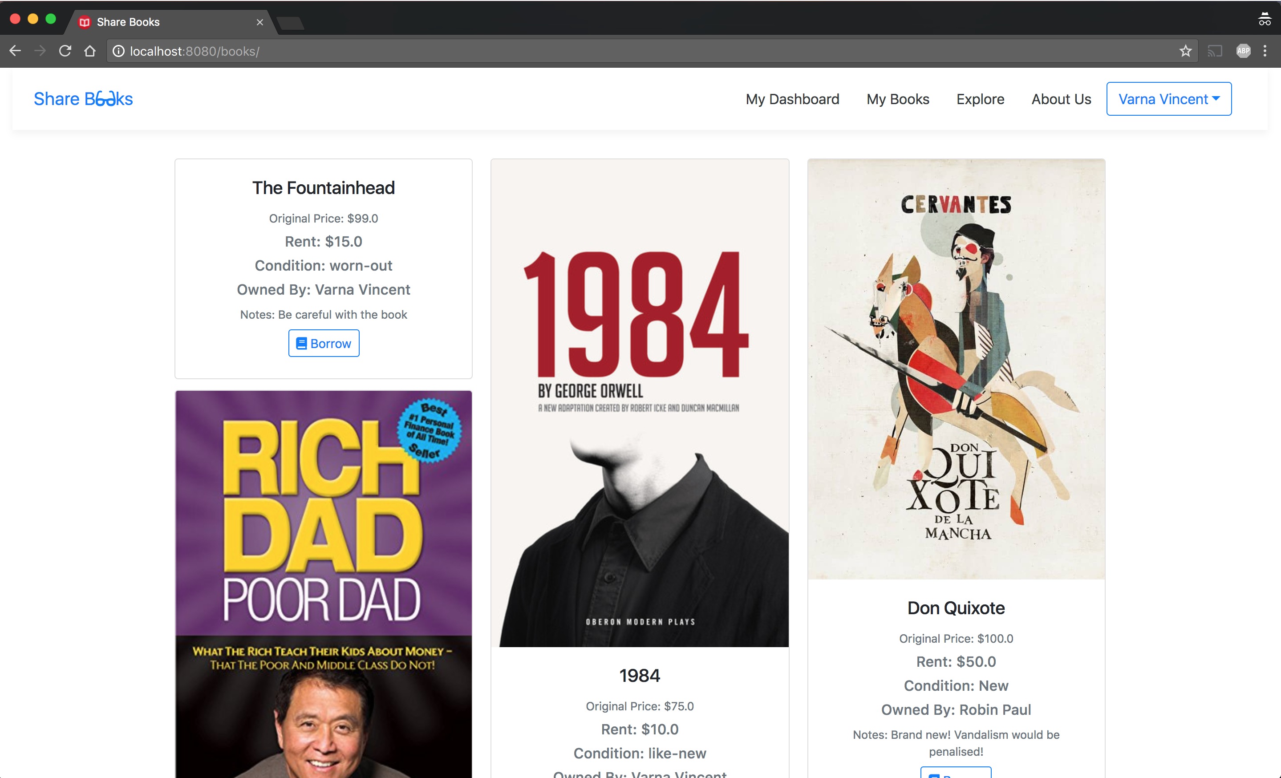Image resolution: width=1281 pixels, height=778 pixels.
Task: Open the Explore section
Action: point(981,99)
